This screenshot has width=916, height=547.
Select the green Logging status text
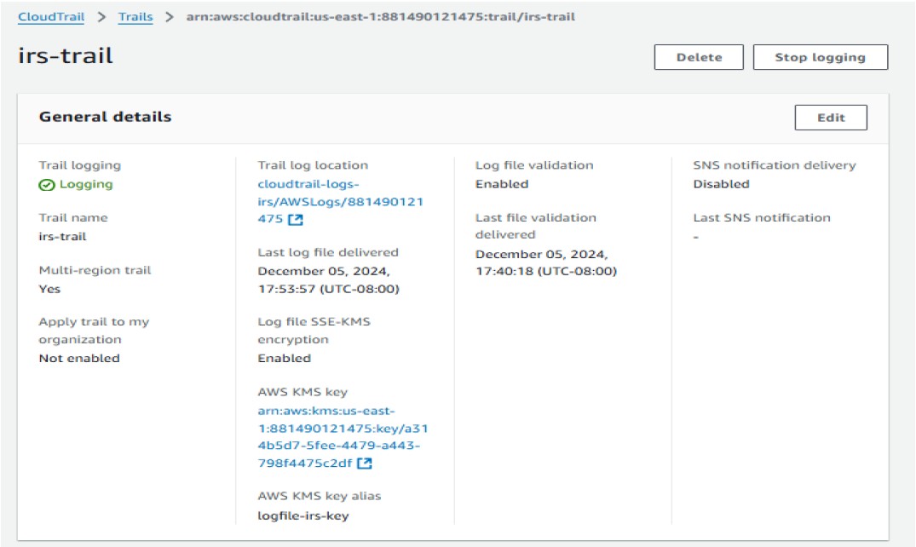[x=86, y=184]
